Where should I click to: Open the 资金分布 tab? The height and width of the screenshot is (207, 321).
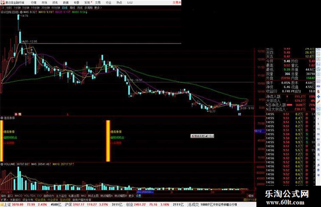click(28, 200)
